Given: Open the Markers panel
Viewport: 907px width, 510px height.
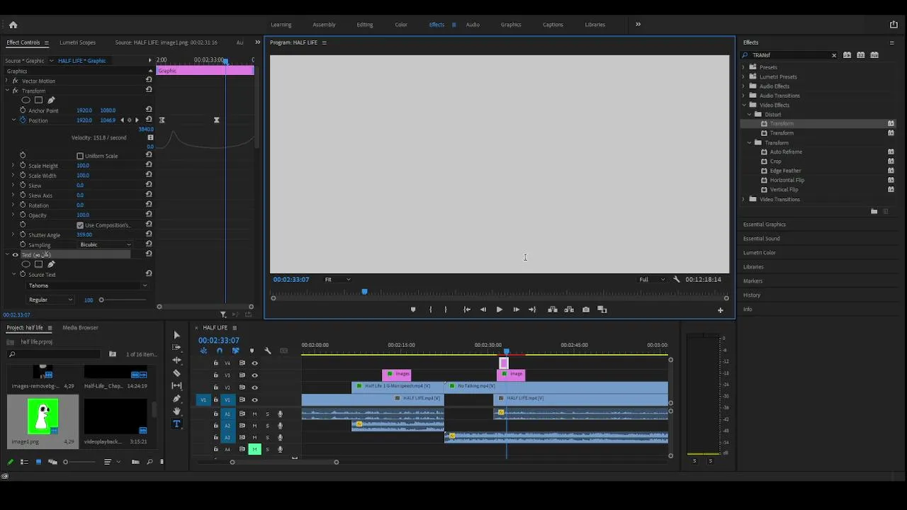Looking at the screenshot, I should (753, 281).
